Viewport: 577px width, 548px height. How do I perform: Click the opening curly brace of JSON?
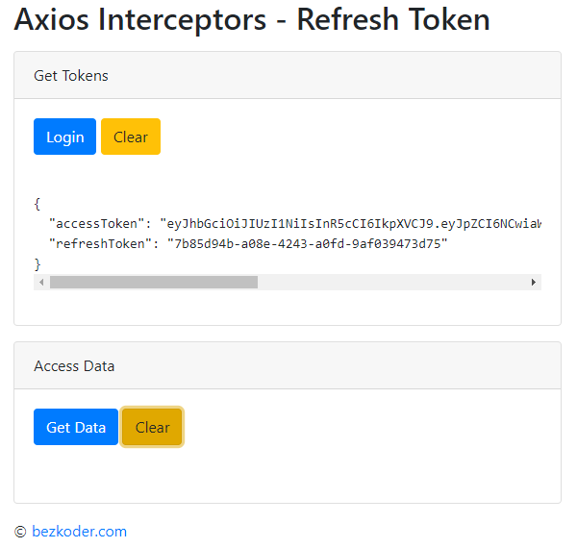[38, 204]
